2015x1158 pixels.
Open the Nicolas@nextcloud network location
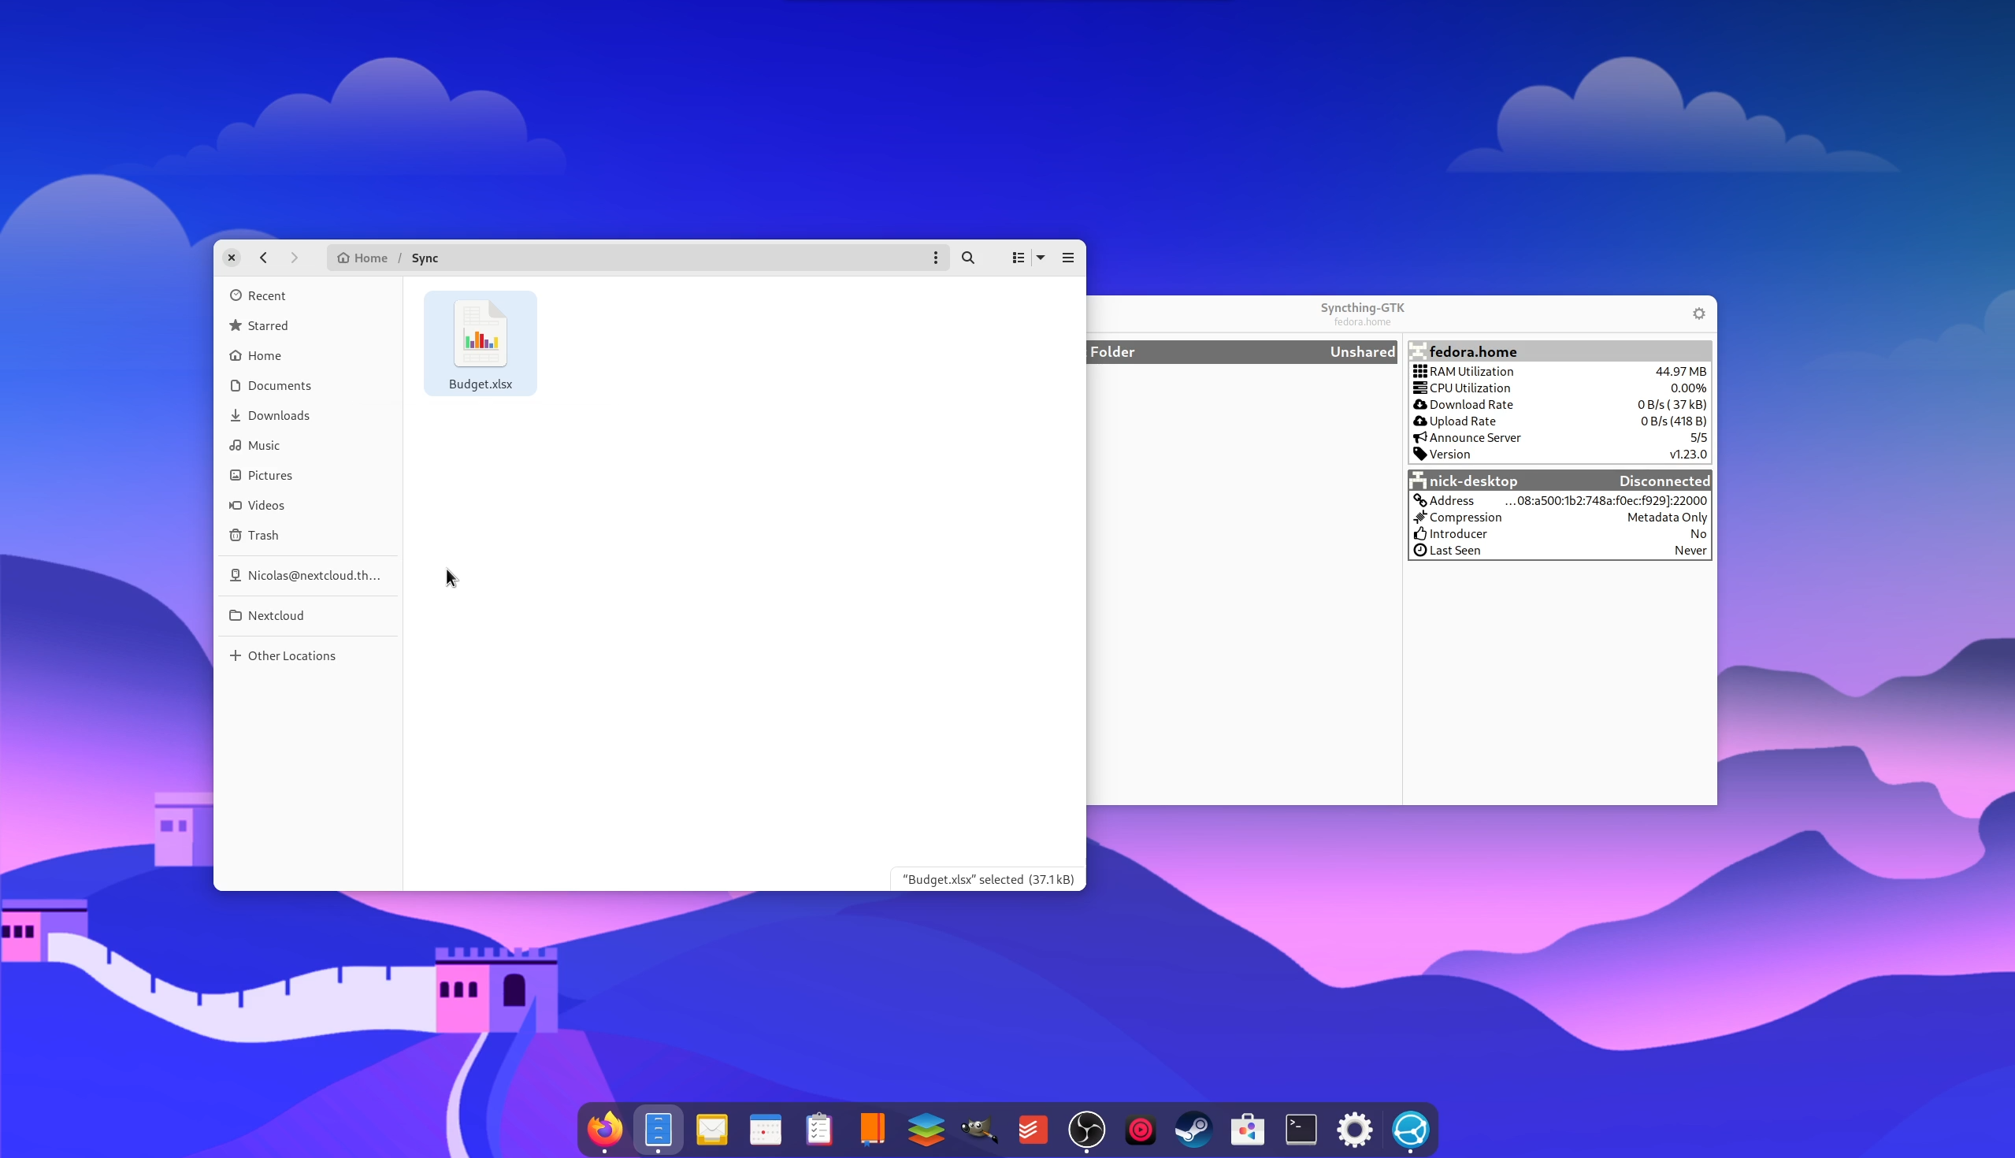click(x=308, y=575)
